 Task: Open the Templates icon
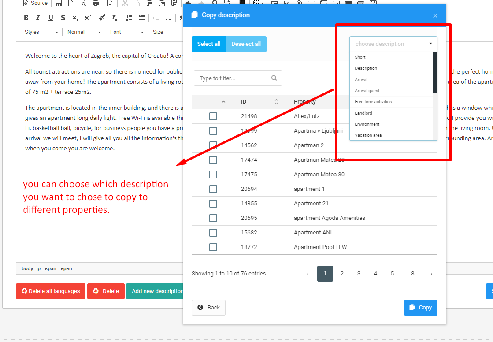[x=110, y=3]
